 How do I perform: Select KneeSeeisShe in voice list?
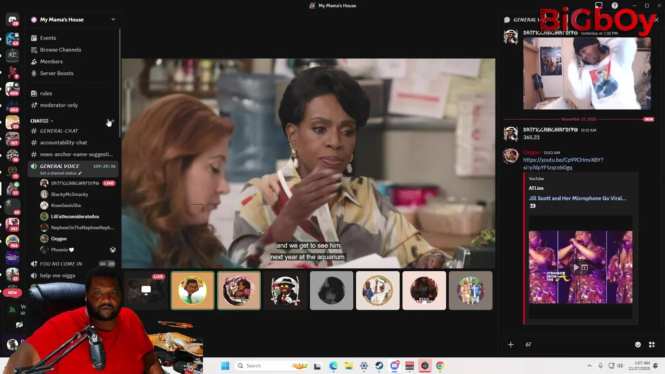coord(66,205)
